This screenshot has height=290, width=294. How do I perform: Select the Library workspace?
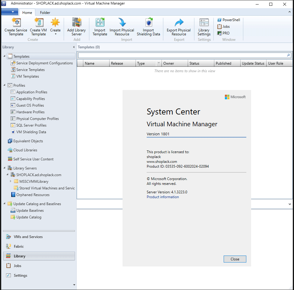pos(39,256)
